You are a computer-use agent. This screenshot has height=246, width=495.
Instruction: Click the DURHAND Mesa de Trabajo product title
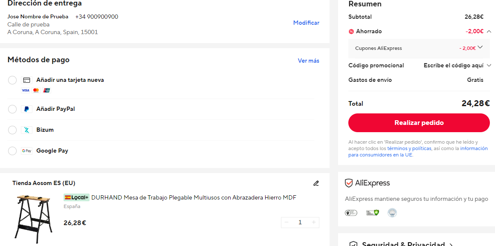pyautogui.click(x=194, y=198)
